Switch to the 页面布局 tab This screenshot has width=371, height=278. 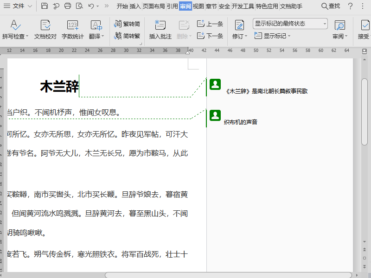pos(154,6)
